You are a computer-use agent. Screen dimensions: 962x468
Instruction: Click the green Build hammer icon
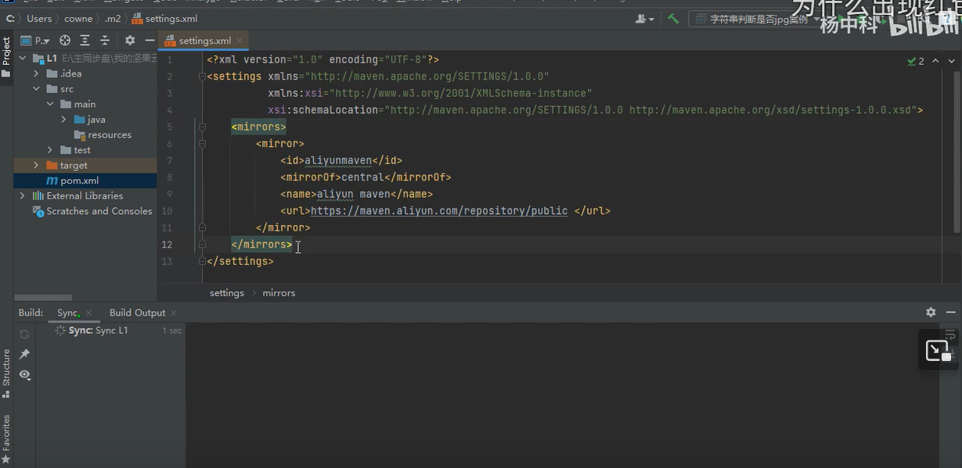click(x=673, y=19)
